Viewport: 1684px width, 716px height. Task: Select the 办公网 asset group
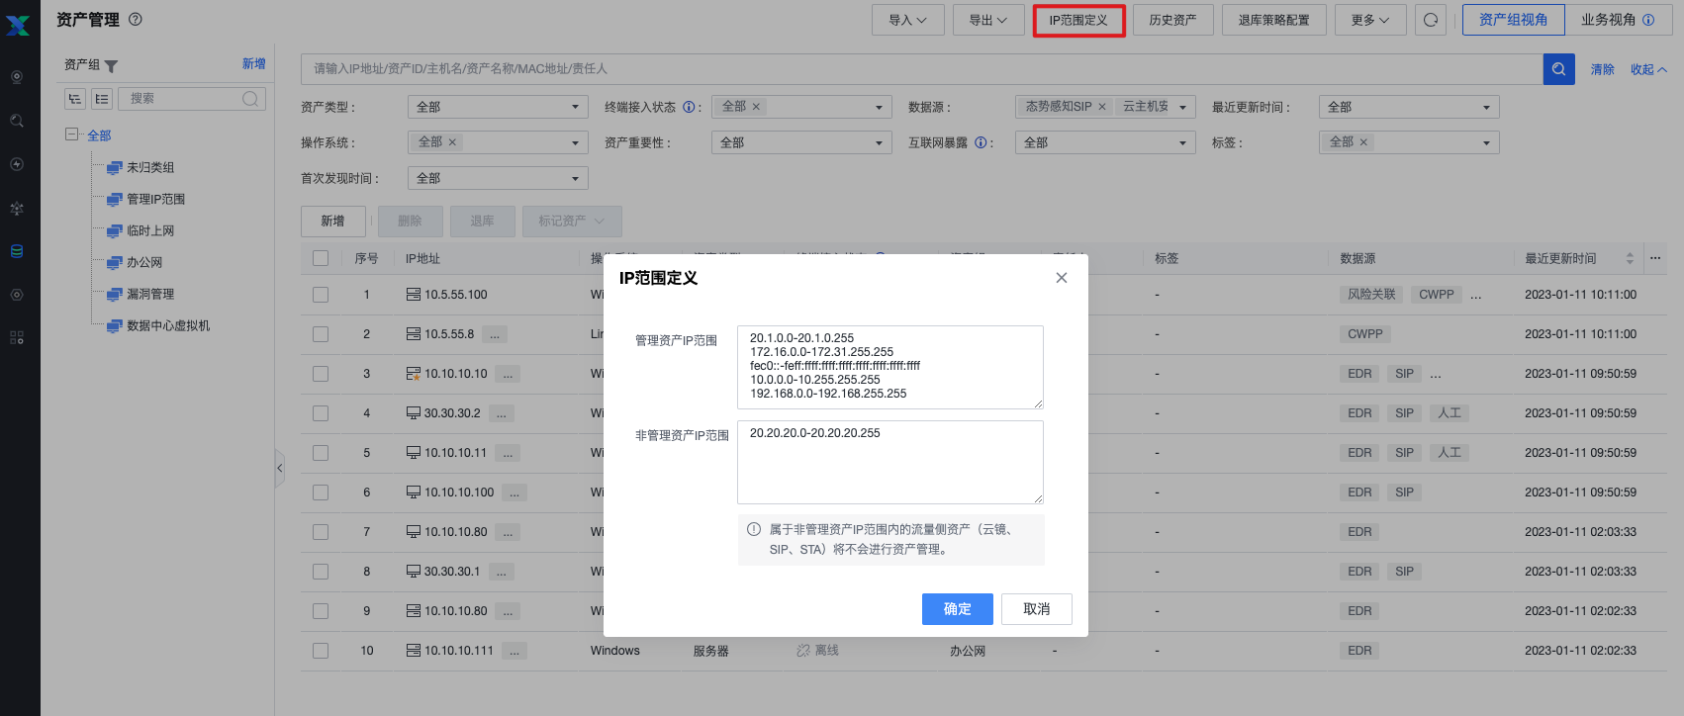pyautogui.click(x=144, y=262)
